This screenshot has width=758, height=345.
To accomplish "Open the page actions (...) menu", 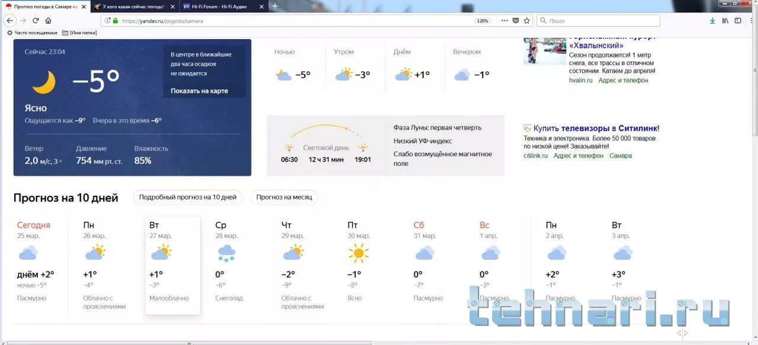I will (504, 20).
